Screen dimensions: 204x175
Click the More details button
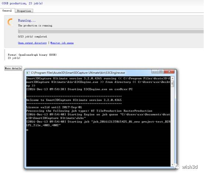point(13,68)
